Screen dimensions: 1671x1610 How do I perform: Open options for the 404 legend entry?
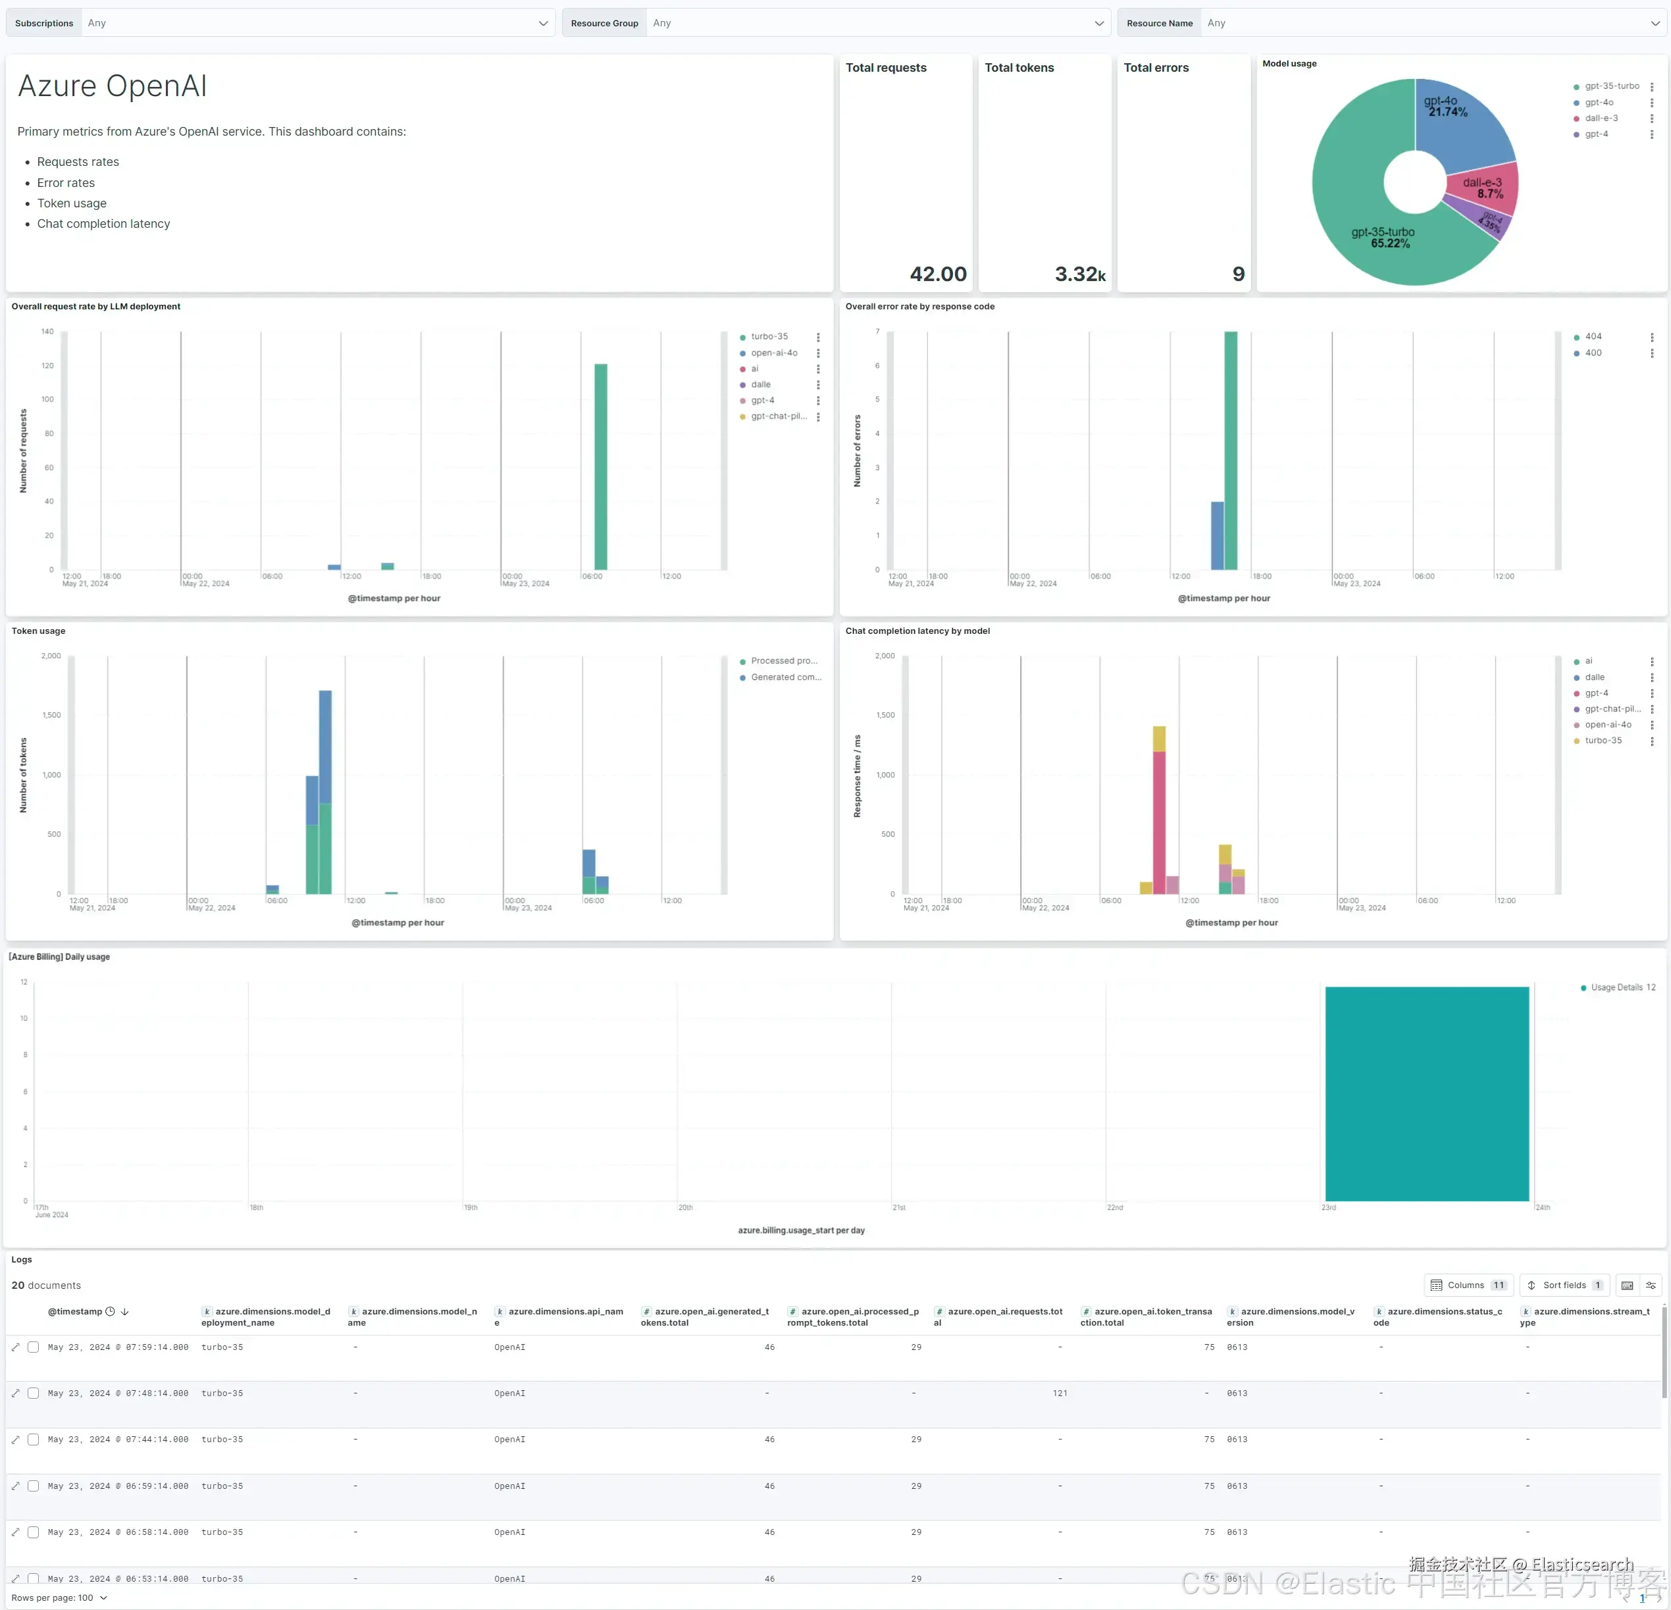pyautogui.click(x=1651, y=337)
